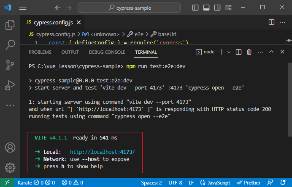Close the terminal panel
Screen dimensions: 292x187
(x=282, y=52)
